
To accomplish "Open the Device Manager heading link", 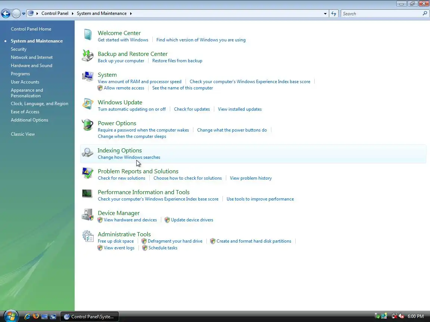I will 118,213.
